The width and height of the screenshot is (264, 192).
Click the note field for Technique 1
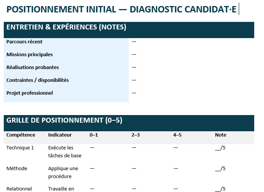tap(220, 148)
